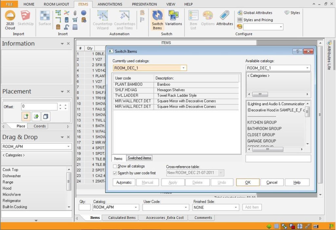The height and width of the screenshot is (230, 336).
Task: Open the ANNOTATIONS ribbon tab
Action: 110,4
